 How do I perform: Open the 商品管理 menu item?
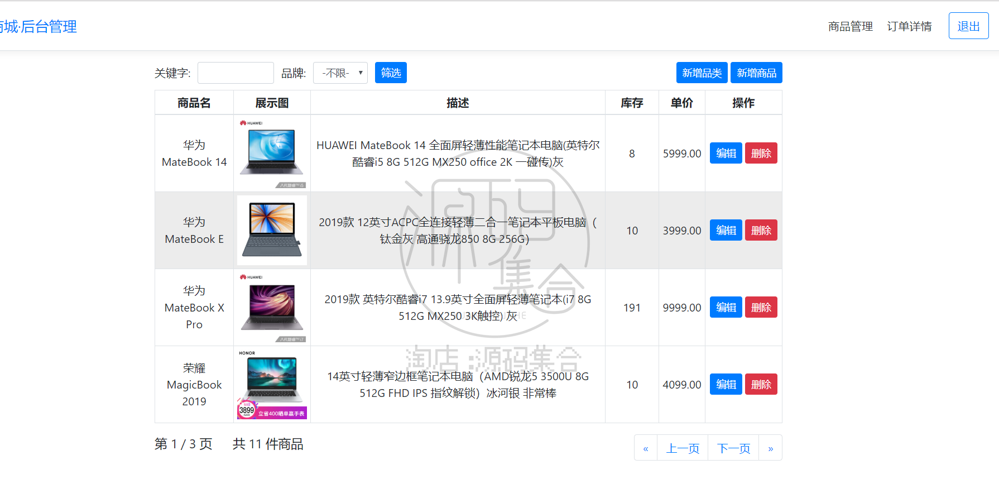pyautogui.click(x=850, y=26)
